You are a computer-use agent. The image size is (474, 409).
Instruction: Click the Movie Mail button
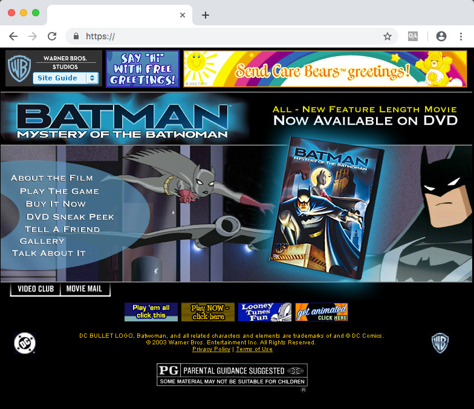tap(85, 289)
